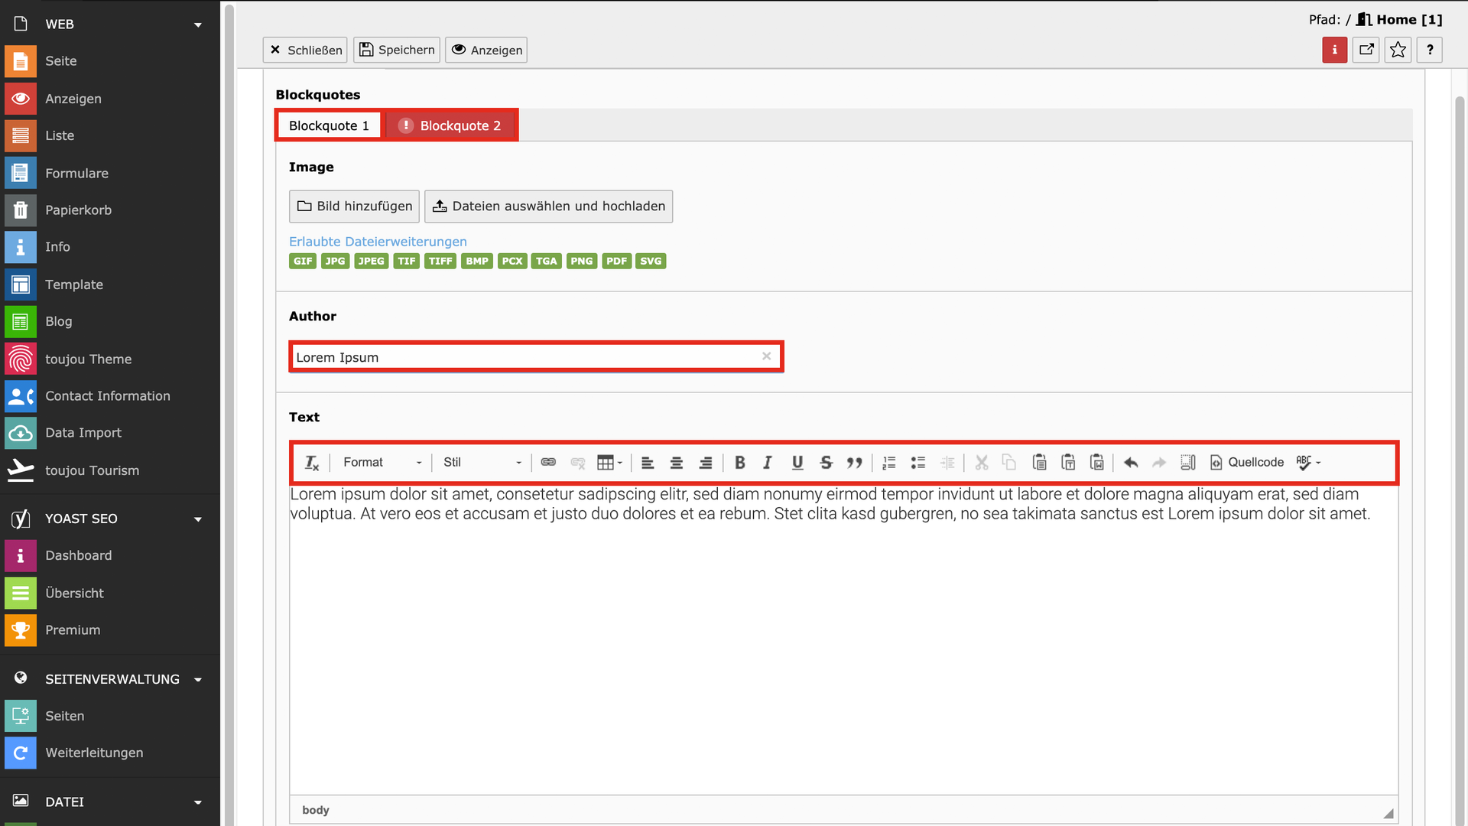Screen dimensions: 1468x826
Task: Click Dateien auswählen und hochladen button
Action: (548, 206)
